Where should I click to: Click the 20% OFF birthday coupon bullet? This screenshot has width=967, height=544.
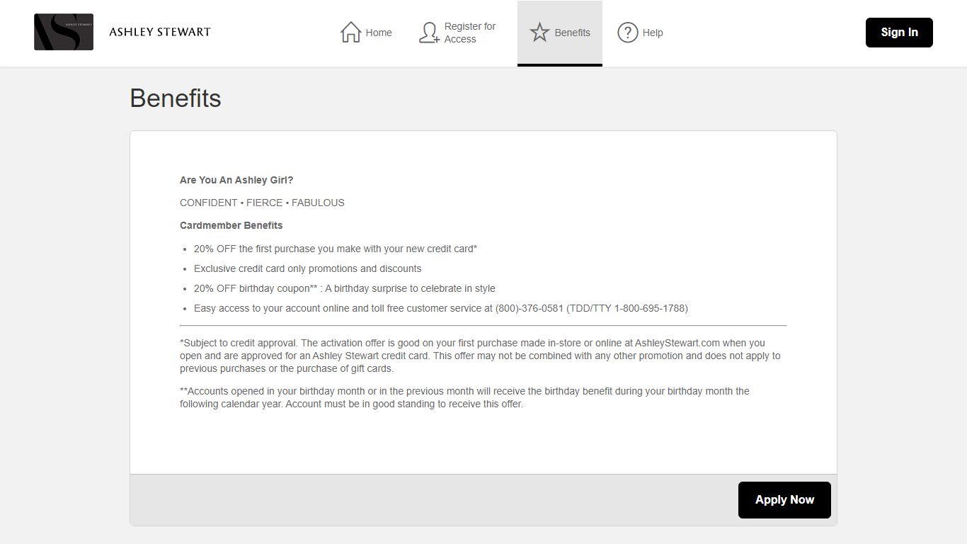(344, 288)
